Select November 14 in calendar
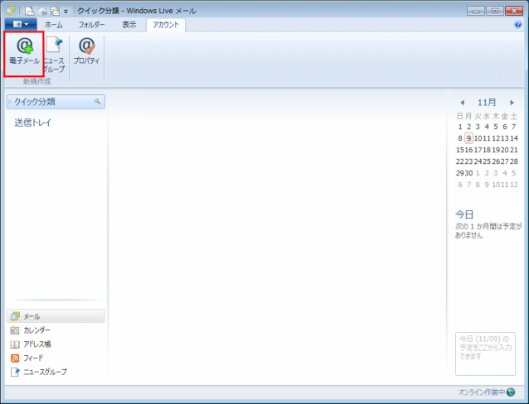The height and width of the screenshot is (404, 529). (x=514, y=138)
